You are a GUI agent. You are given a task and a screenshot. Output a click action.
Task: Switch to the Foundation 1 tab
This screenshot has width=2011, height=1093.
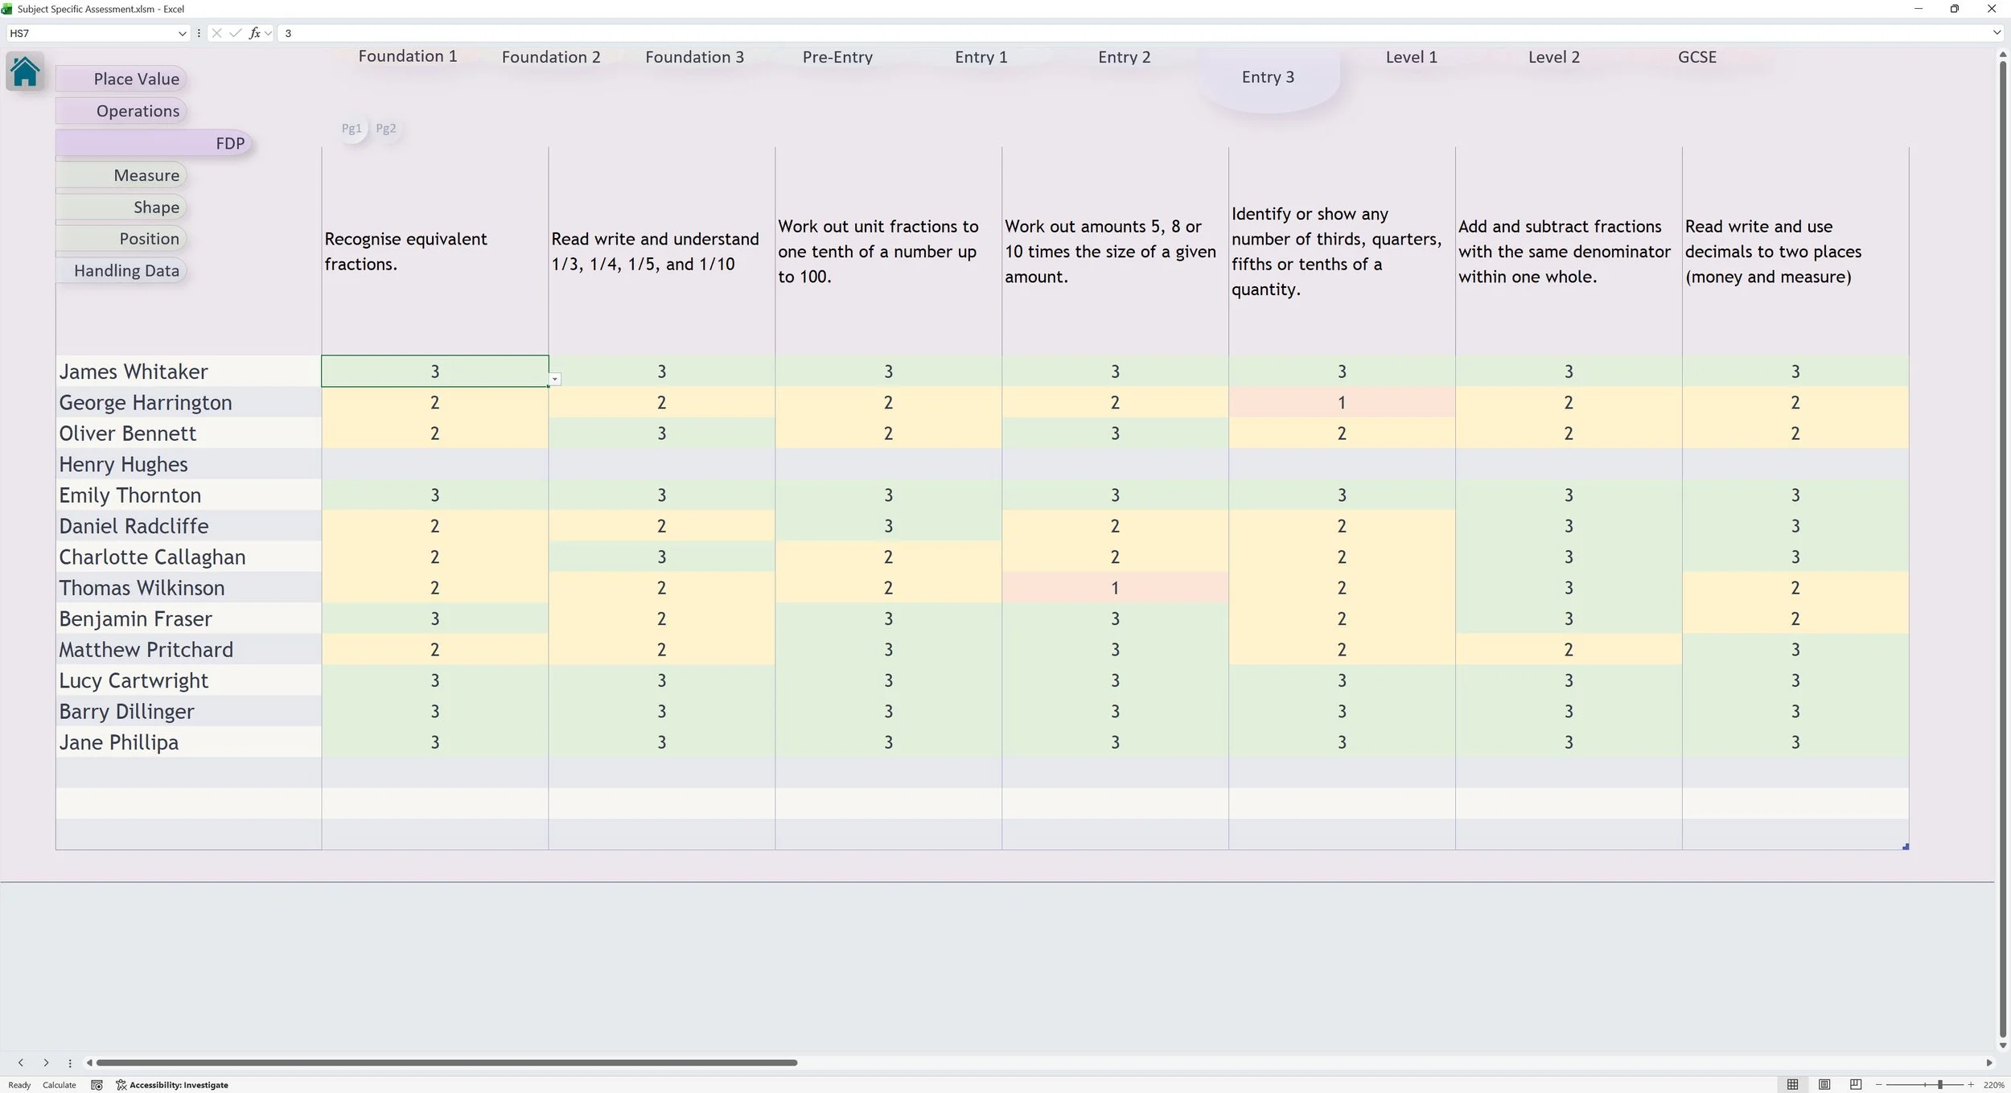point(408,56)
